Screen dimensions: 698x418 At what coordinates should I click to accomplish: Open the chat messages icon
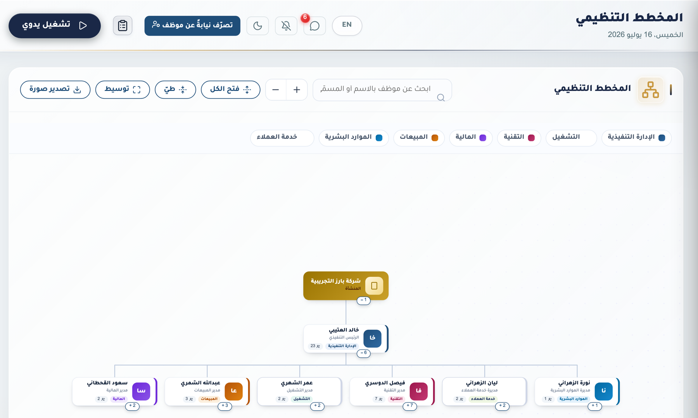click(314, 26)
